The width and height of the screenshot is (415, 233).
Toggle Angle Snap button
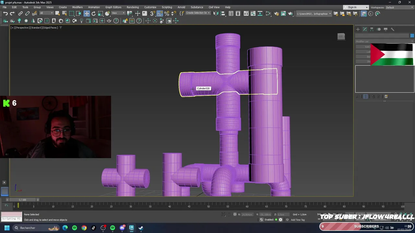tap(160, 14)
